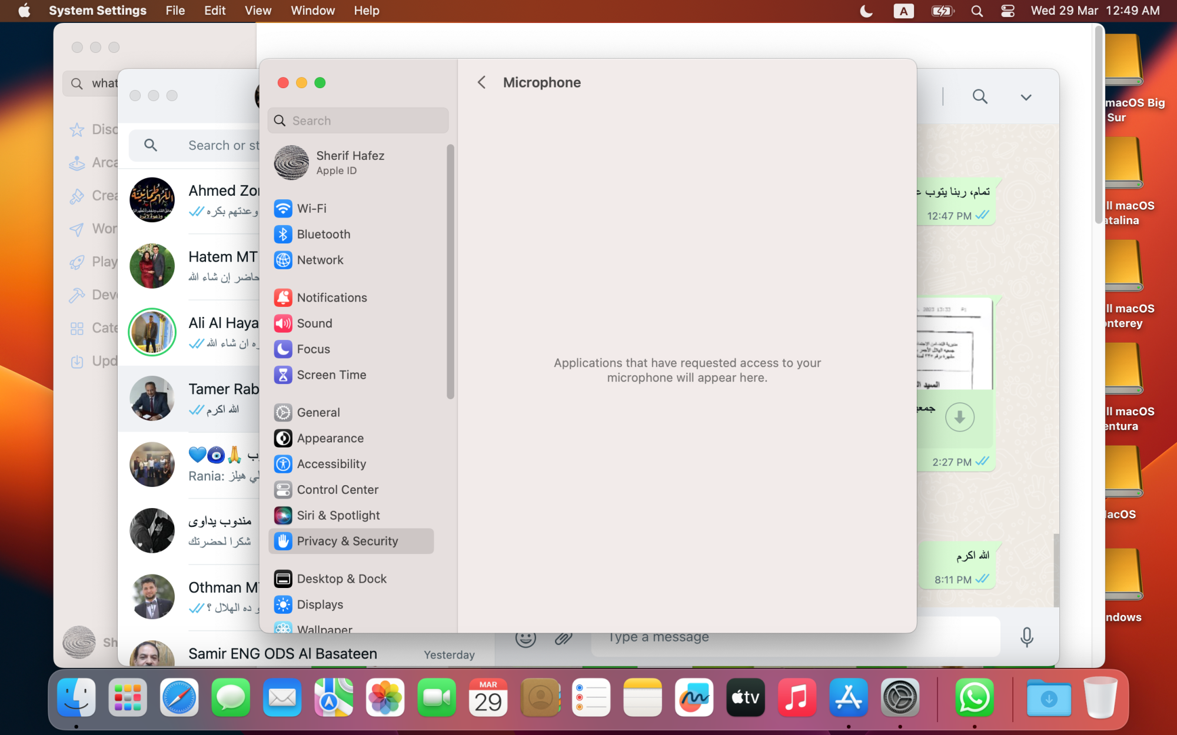Toggle the Focus moon in menu bar

tap(866, 11)
